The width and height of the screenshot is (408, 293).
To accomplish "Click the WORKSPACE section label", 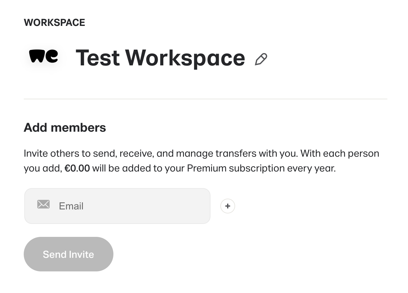I will [54, 23].
